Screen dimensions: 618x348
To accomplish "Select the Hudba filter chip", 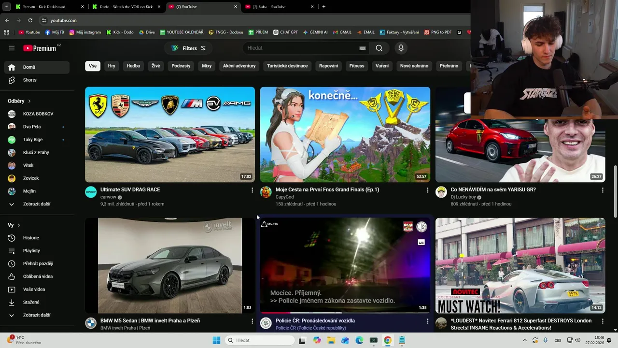I will click(133, 66).
